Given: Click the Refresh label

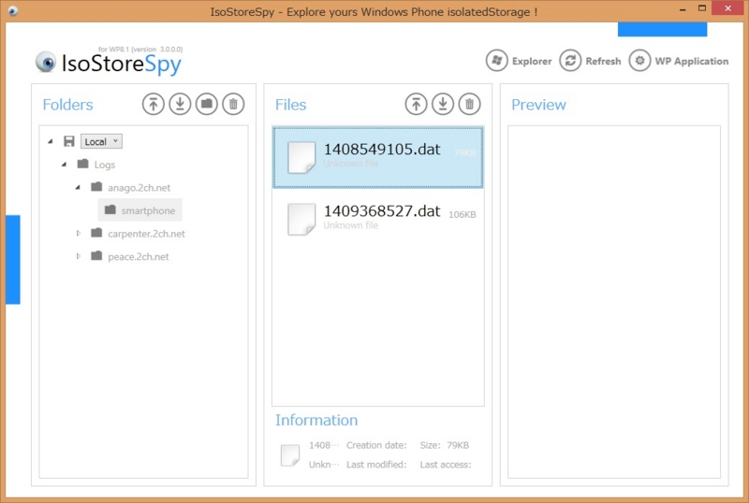Looking at the screenshot, I should coord(603,61).
